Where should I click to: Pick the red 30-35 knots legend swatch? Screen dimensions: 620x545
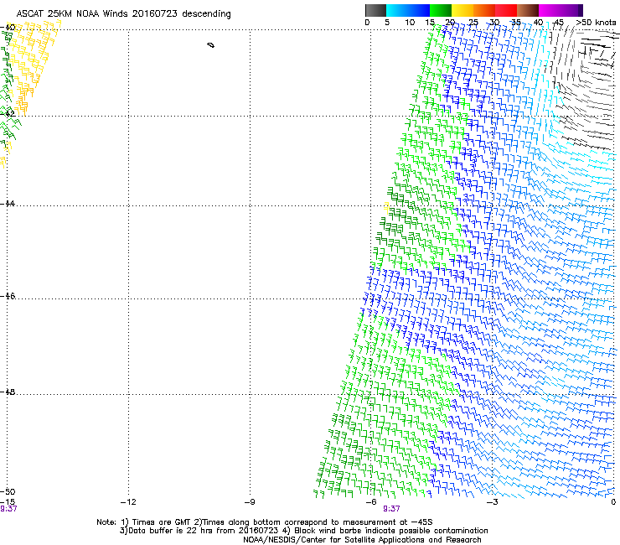click(x=506, y=10)
